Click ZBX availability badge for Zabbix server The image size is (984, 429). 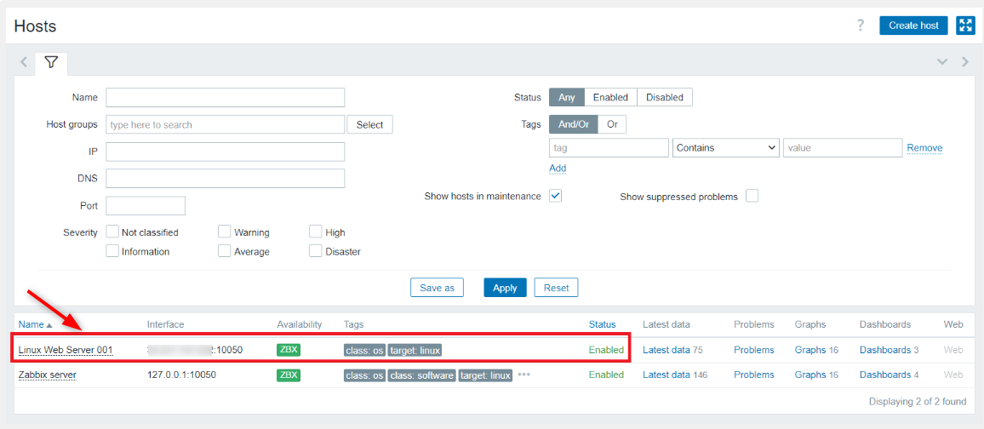tap(289, 375)
